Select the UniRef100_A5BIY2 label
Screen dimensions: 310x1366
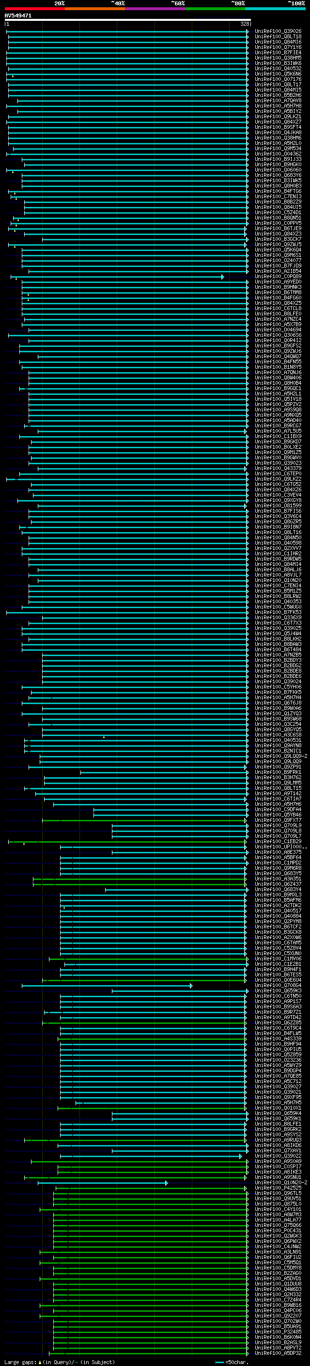click(278, 111)
